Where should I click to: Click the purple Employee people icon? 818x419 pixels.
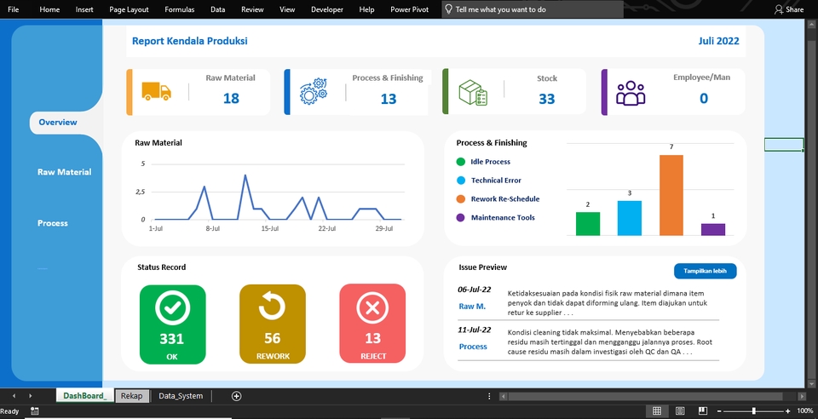631,94
